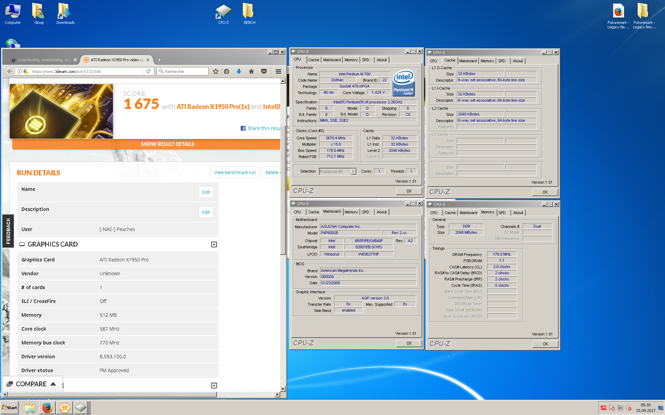Open a new Firefox tab with plus

(159, 60)
